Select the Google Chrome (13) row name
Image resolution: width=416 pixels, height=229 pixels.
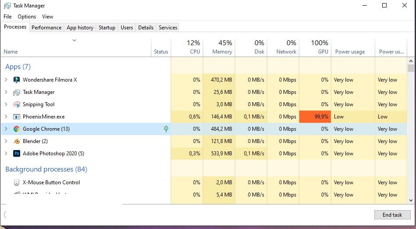pos(46,129)
